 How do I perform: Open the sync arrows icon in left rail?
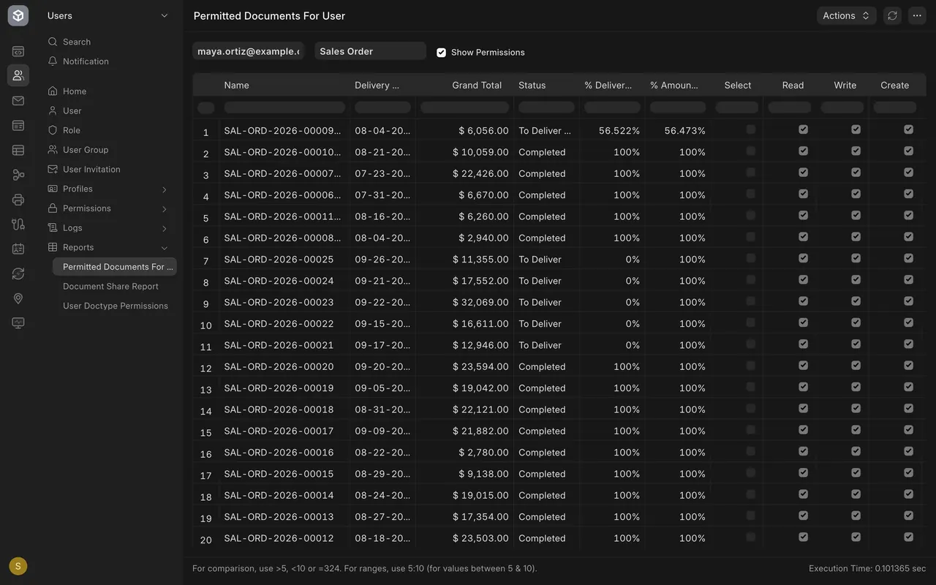(18, 273)
